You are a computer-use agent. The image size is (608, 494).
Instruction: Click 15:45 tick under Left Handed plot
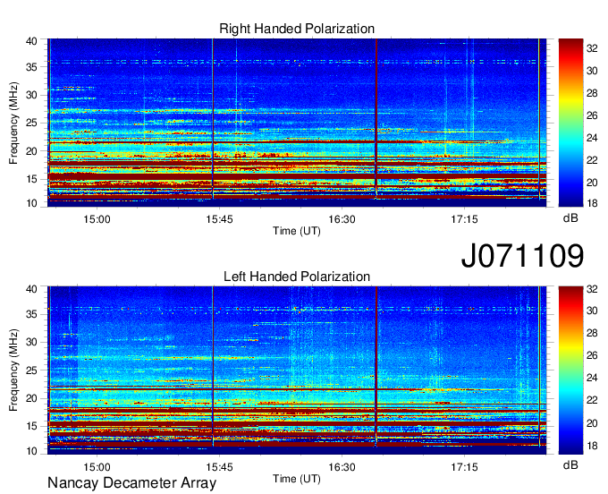[219, 467]
